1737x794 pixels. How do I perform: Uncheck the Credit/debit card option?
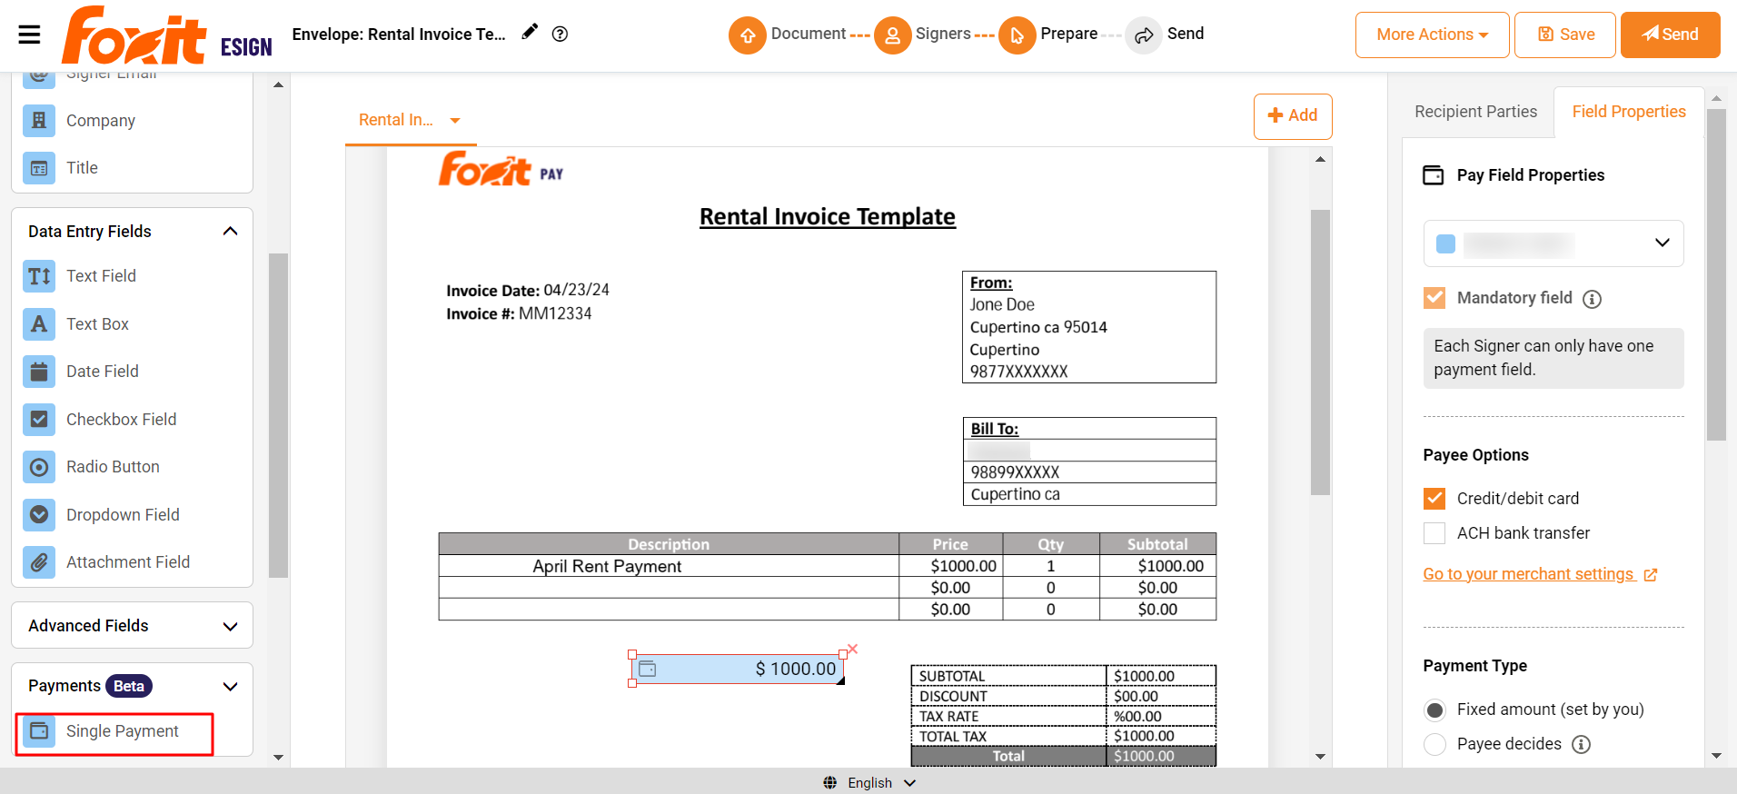coord(1434,499)
